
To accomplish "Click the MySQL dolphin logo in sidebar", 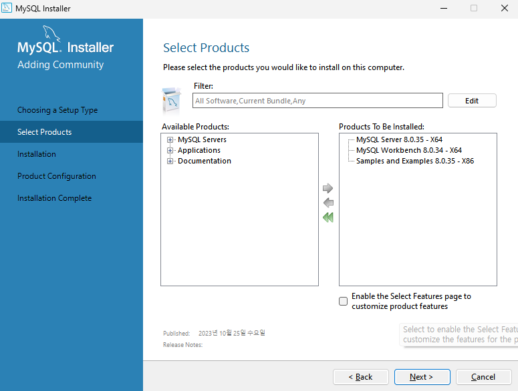I will click(52, 33).
